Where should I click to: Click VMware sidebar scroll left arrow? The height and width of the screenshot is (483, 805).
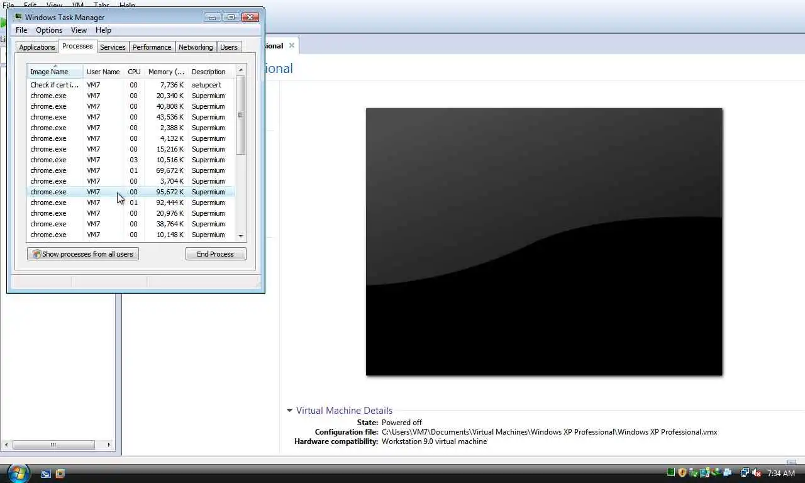7,445
